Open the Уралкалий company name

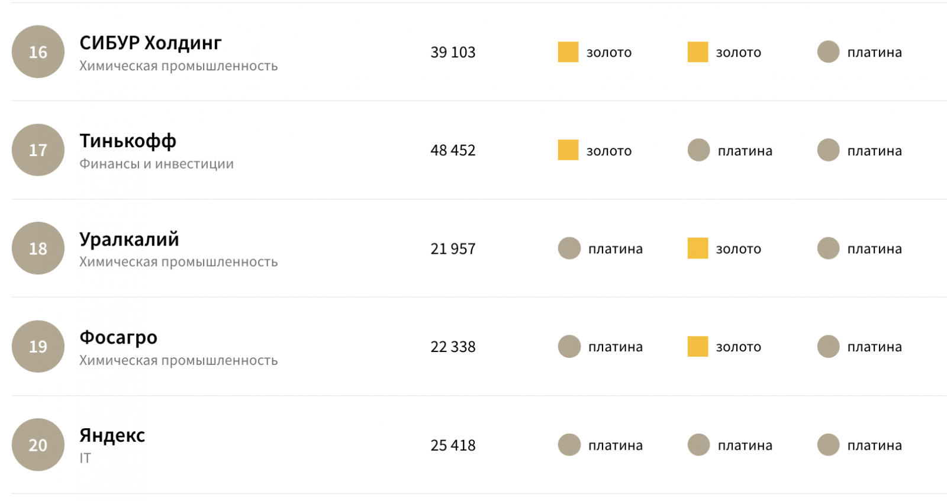pos(129,240)
